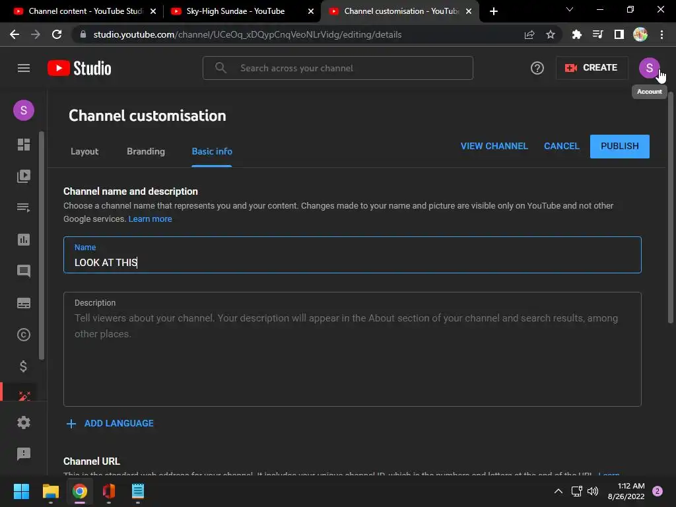Viewport: 676px width, 507px height.
Task: Switch to the Branding tab
Action: point(146,151)
